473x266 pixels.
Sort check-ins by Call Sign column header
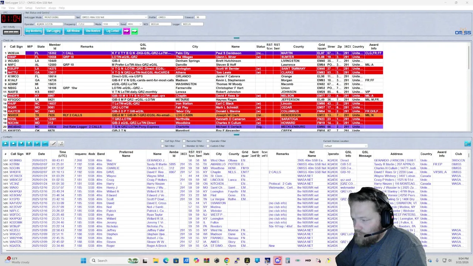point(16,47)
